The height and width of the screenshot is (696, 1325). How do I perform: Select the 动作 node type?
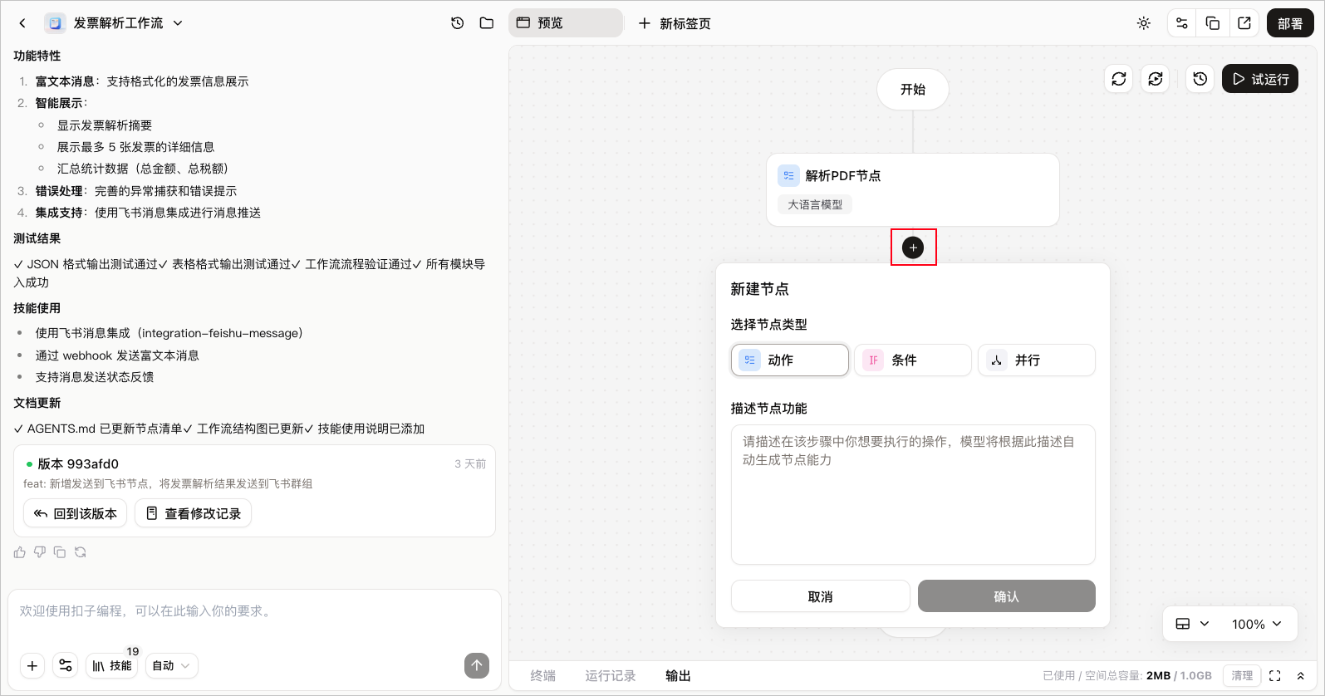[790, 360]
